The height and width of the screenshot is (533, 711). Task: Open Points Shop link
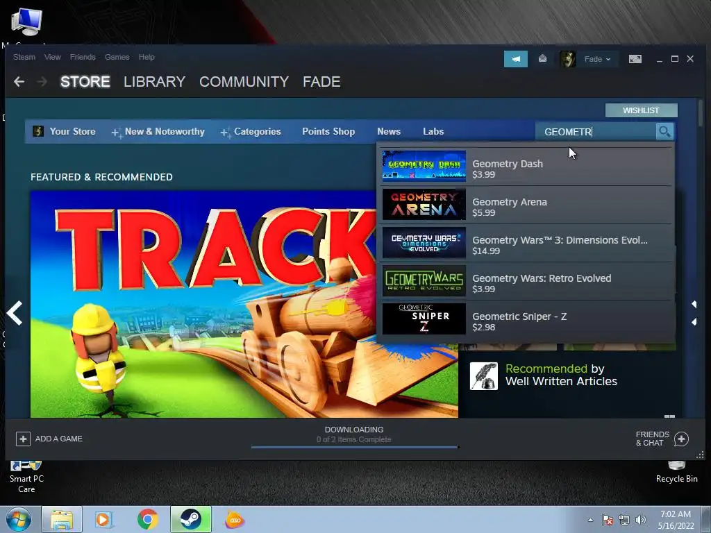(328, 131)
